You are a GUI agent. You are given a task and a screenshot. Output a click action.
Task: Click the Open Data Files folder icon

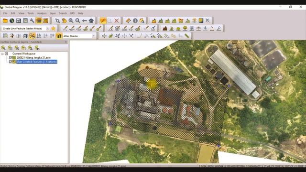click(x=5, y=21)
